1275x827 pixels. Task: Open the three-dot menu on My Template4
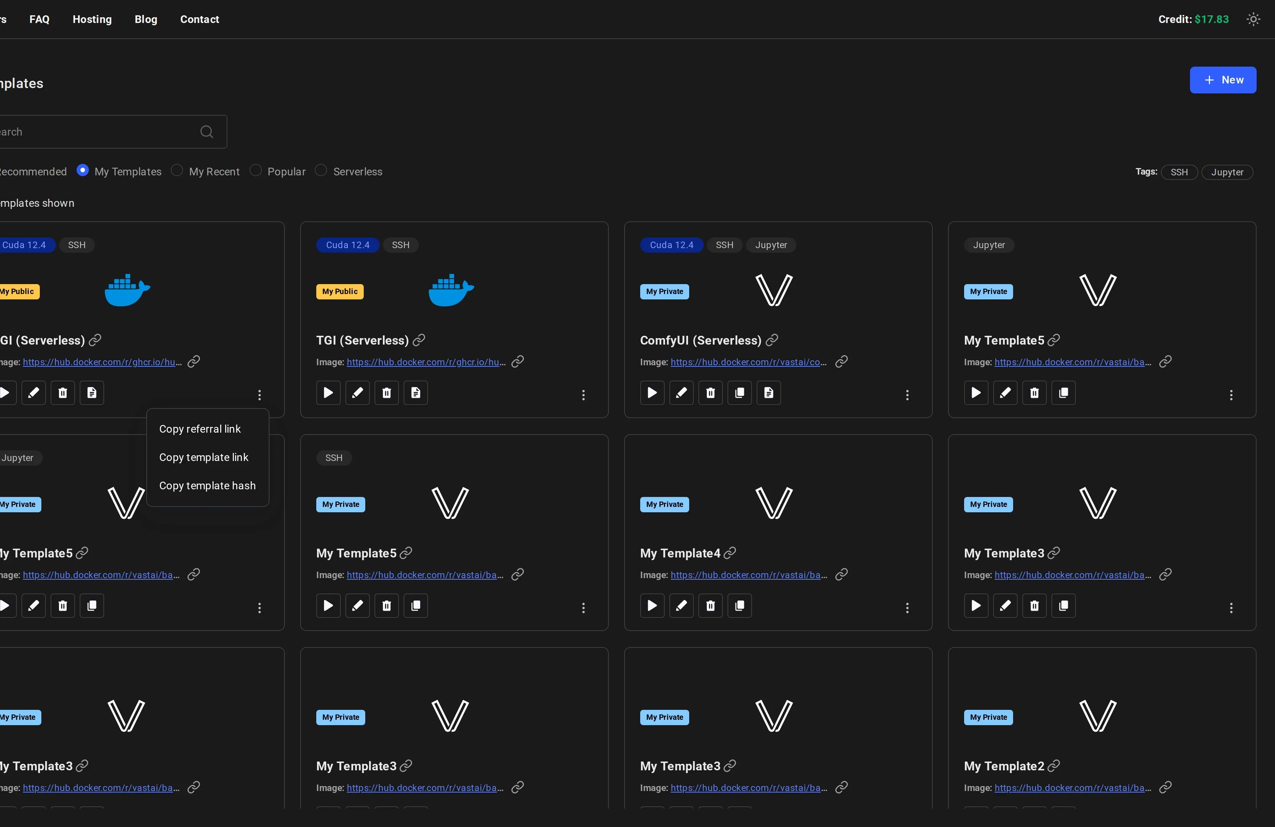tap(907, 608)
